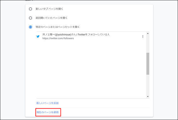Click the '新しいページを追加' link
This screenshot has height=120, width=178.
(48, 103)
